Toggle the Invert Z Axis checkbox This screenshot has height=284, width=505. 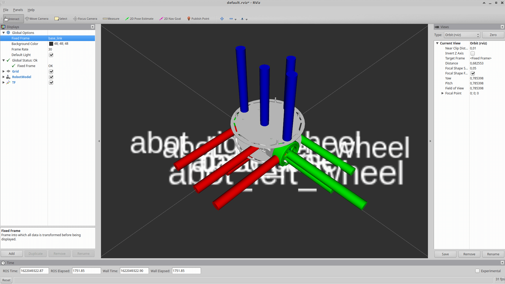[473, 53]
